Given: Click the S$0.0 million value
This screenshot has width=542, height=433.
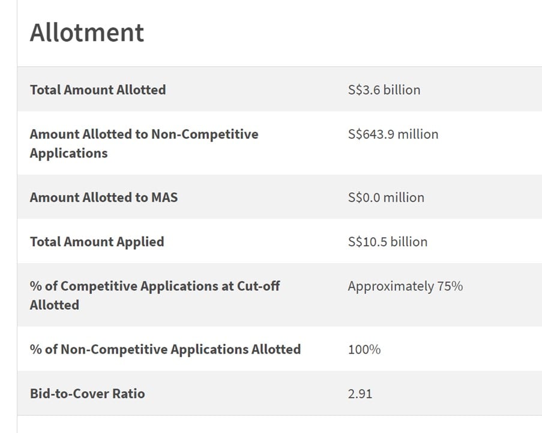Looking at the screenshot, I should pyautogui.click(x=386, y=197).
